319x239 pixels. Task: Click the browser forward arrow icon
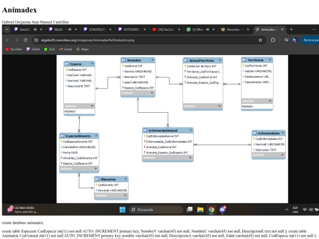click(x=17, y=40)
